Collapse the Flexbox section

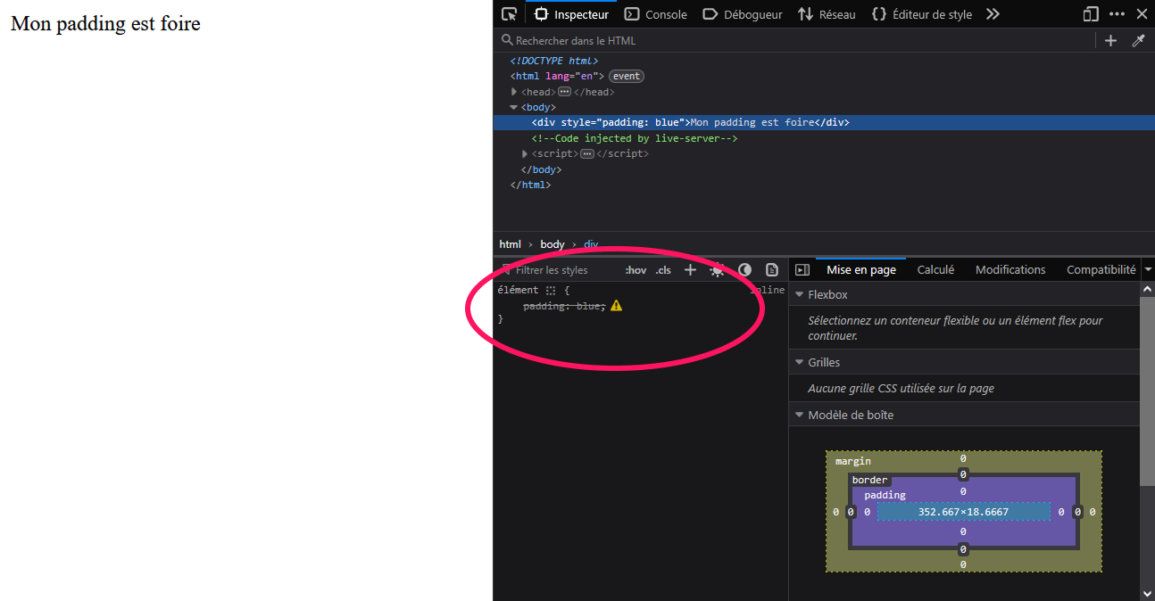coord(800,294)
